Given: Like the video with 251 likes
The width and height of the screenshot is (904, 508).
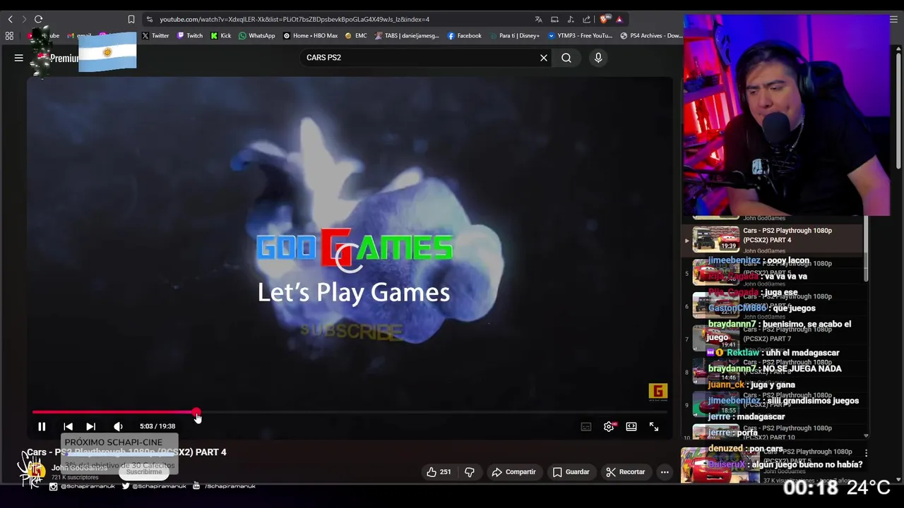Looking at the screenshot, I should click(x=439, y=472).
